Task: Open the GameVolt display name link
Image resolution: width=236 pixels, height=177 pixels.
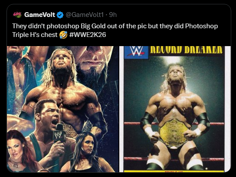Action: 39,15
